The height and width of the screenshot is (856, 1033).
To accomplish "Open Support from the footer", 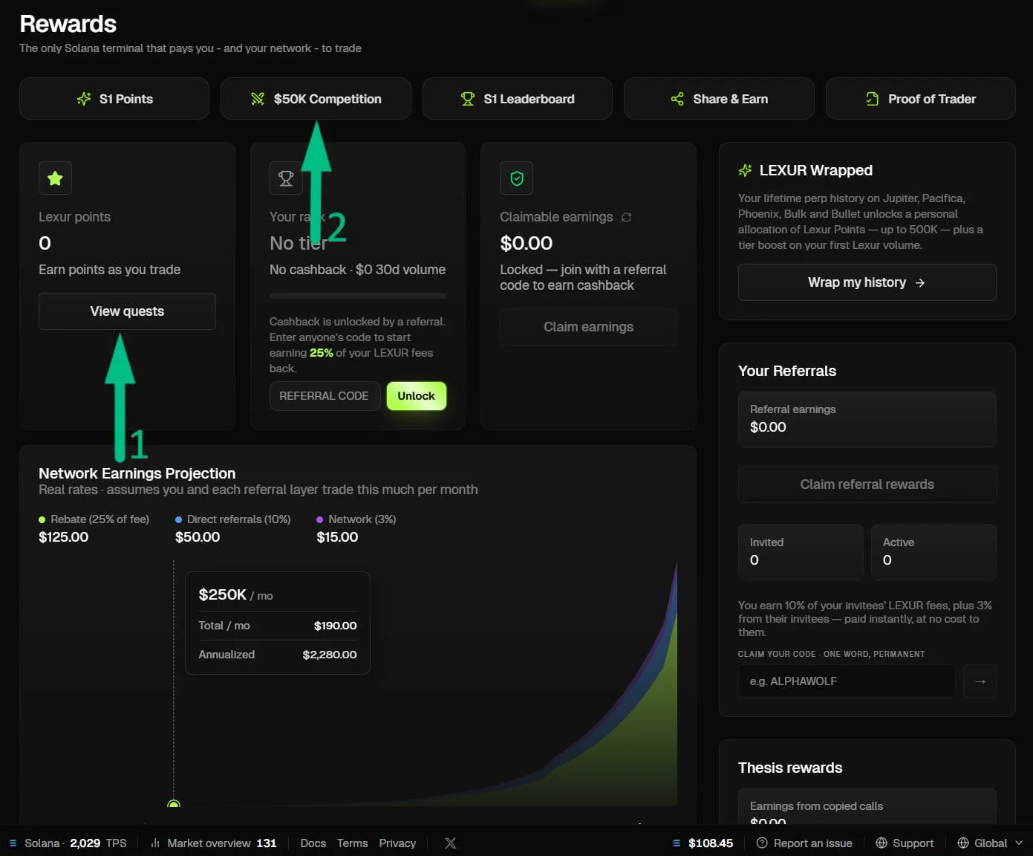I will [905, 843].
